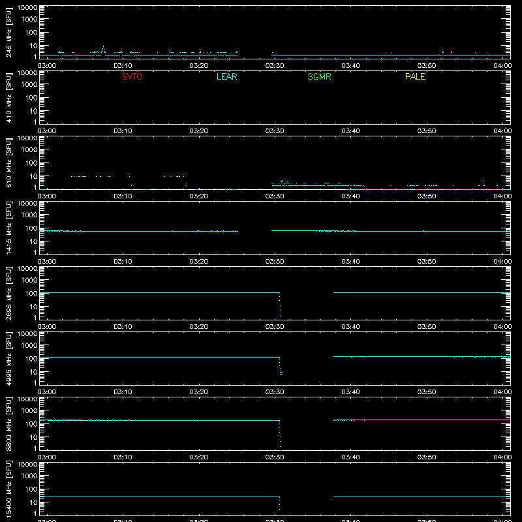
Task: Click the 03:10 tick under 4995 MHz panel
Action: pyautogui.click(x=123, y=392)
